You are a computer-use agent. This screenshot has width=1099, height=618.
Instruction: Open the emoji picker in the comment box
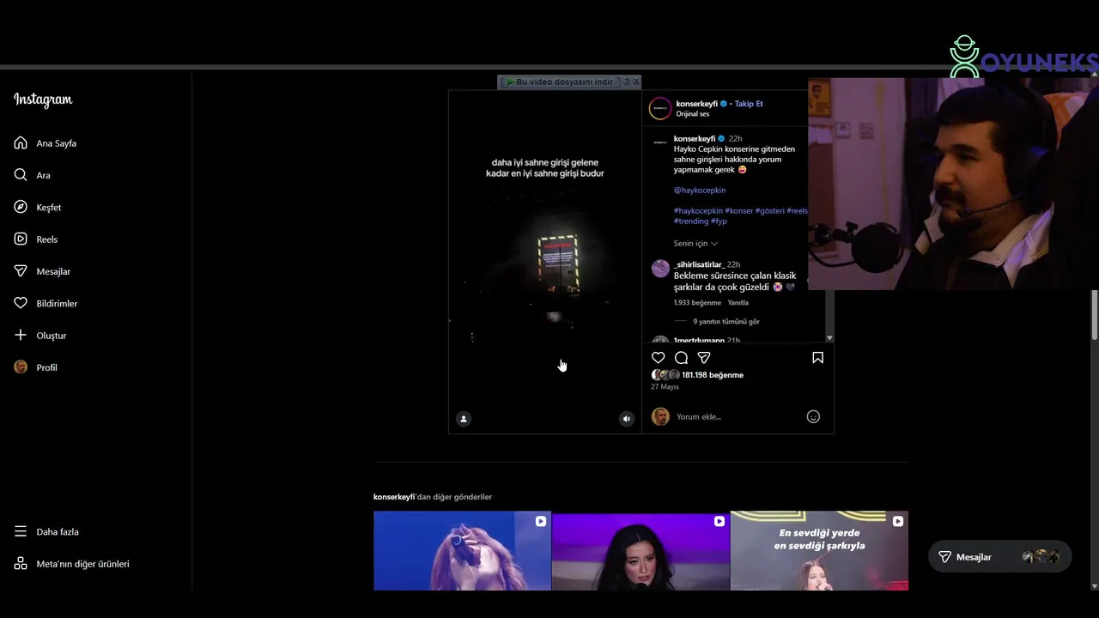pos(813,416)
